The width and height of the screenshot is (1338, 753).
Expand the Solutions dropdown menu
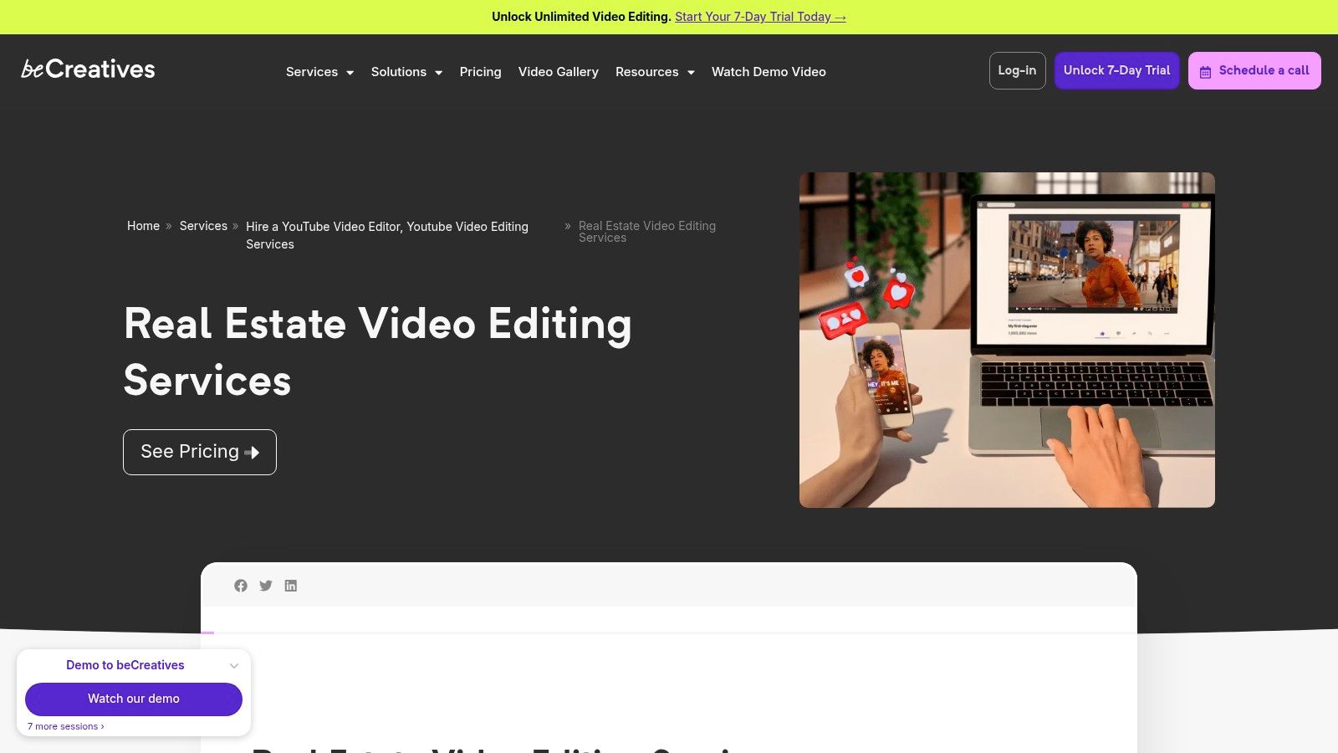(406, 72)
